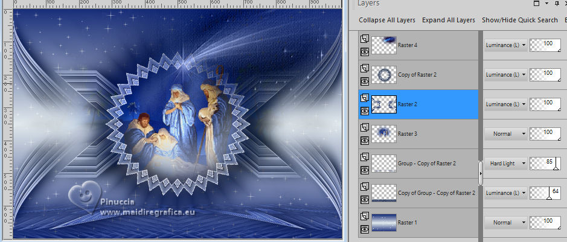The height and width of the screenshot is (242, 567).
Task: Toggle visibility of Copy of Group layer
Action: pyautogui.click(x=365, y=199)
